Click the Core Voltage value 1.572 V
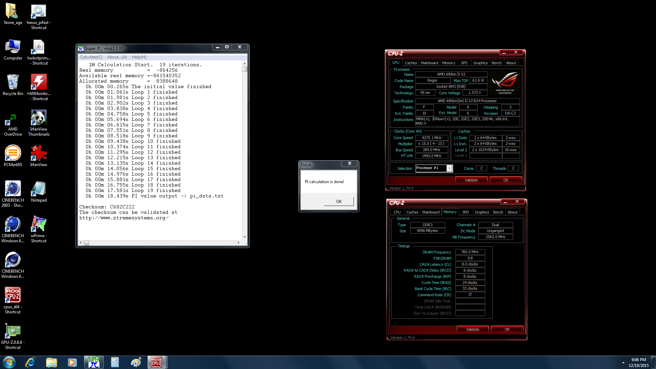The width and height of the screenshot is (656, 369). click(475, 93)
